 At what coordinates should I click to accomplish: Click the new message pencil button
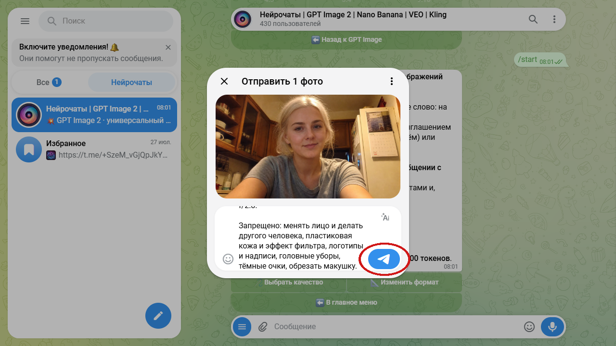[158, 316]
